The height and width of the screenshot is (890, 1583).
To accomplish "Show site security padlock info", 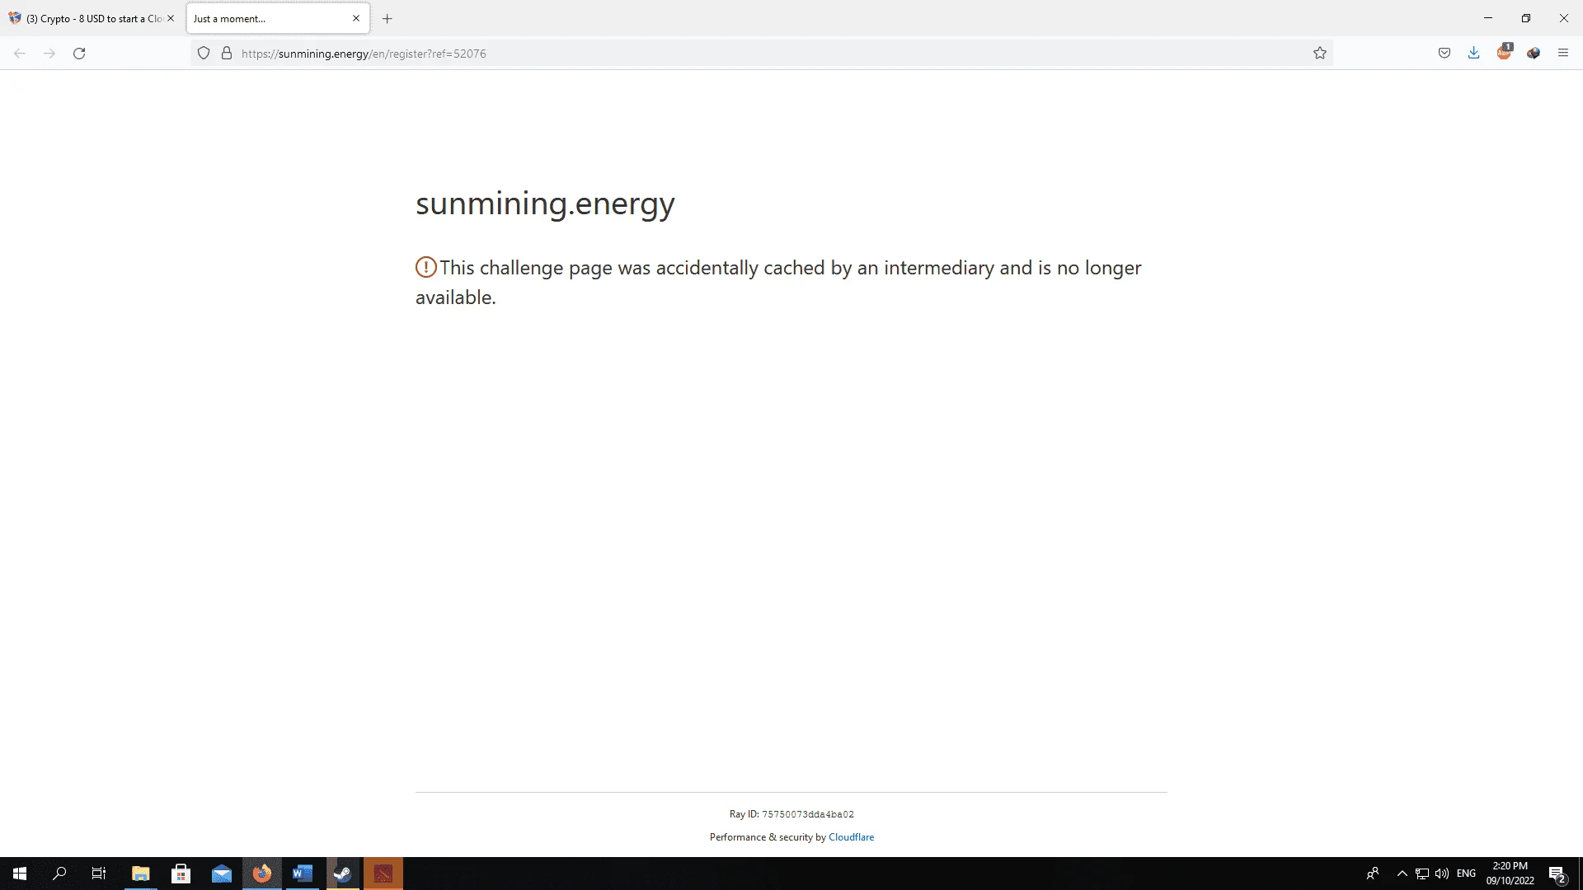I will click(x=227, y=54).
